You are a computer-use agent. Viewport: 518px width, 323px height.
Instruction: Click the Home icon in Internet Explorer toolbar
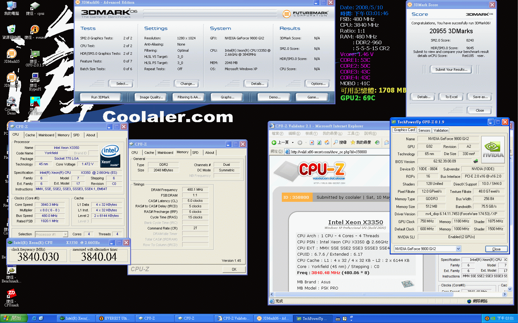[x=327, y=142]
